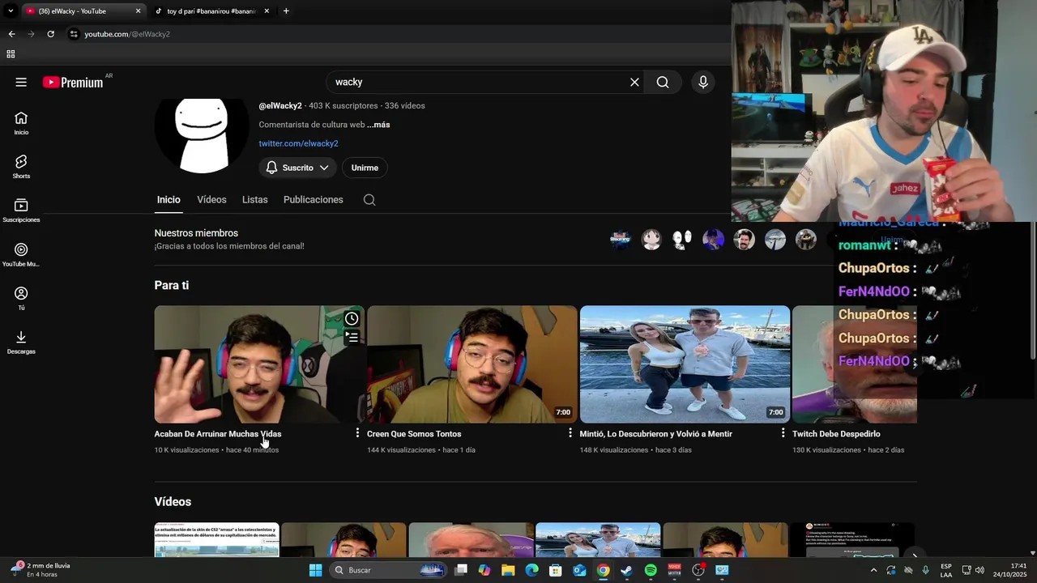This screenshot has width=1037, height=583.
Task: Open the Chrome apps grid in bookmarks bar
Action: tap(11, 54)
